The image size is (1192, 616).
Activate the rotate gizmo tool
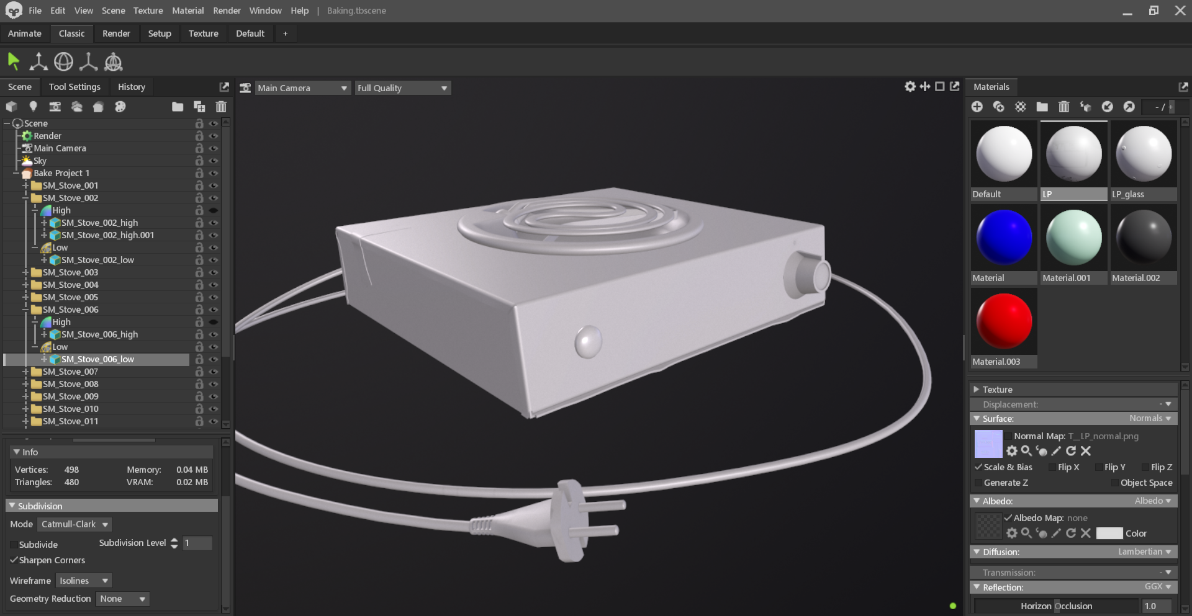tap(63, 61)
